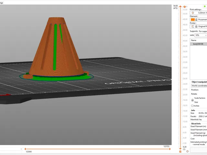
Task: Open the World coordinates dropdown
Action: pyautogui.click(x=199, y=86)
